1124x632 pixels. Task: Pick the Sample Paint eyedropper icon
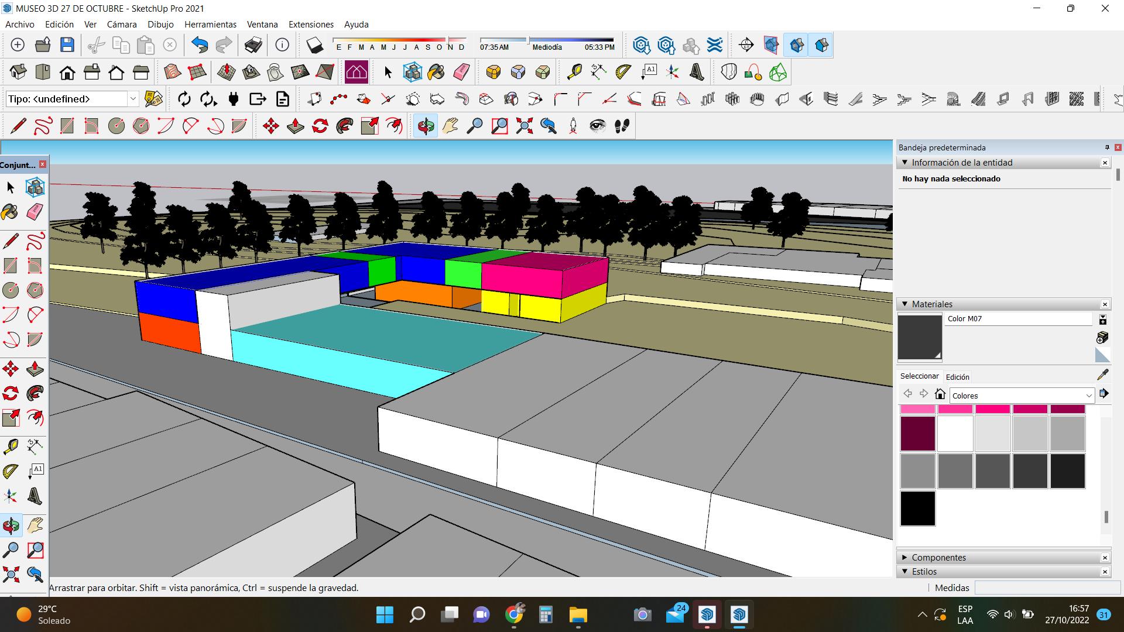click(x=1103, y=375)
